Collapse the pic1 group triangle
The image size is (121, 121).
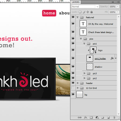[84, 44]
